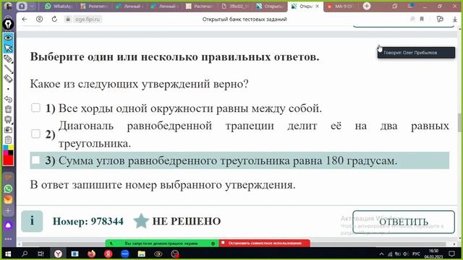Open the Windows Start menu
Screen dimensions: 463x260
coord(8,253)
